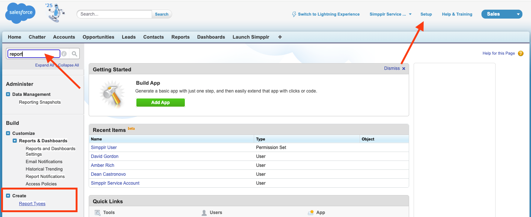Open the Simpplr User recent item
Screen dimensions: 531x217
[x=104, y=148]
